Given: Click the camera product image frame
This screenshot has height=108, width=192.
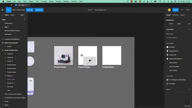Looking at the screenshot, I should (x=64, y=55).
